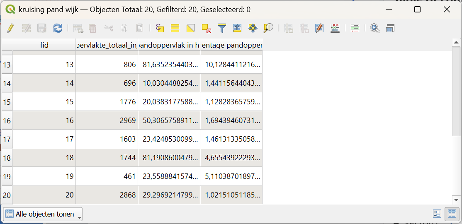Open conditional formatting panel
Viewport: 462px width, 224px height.
(355, 28)
